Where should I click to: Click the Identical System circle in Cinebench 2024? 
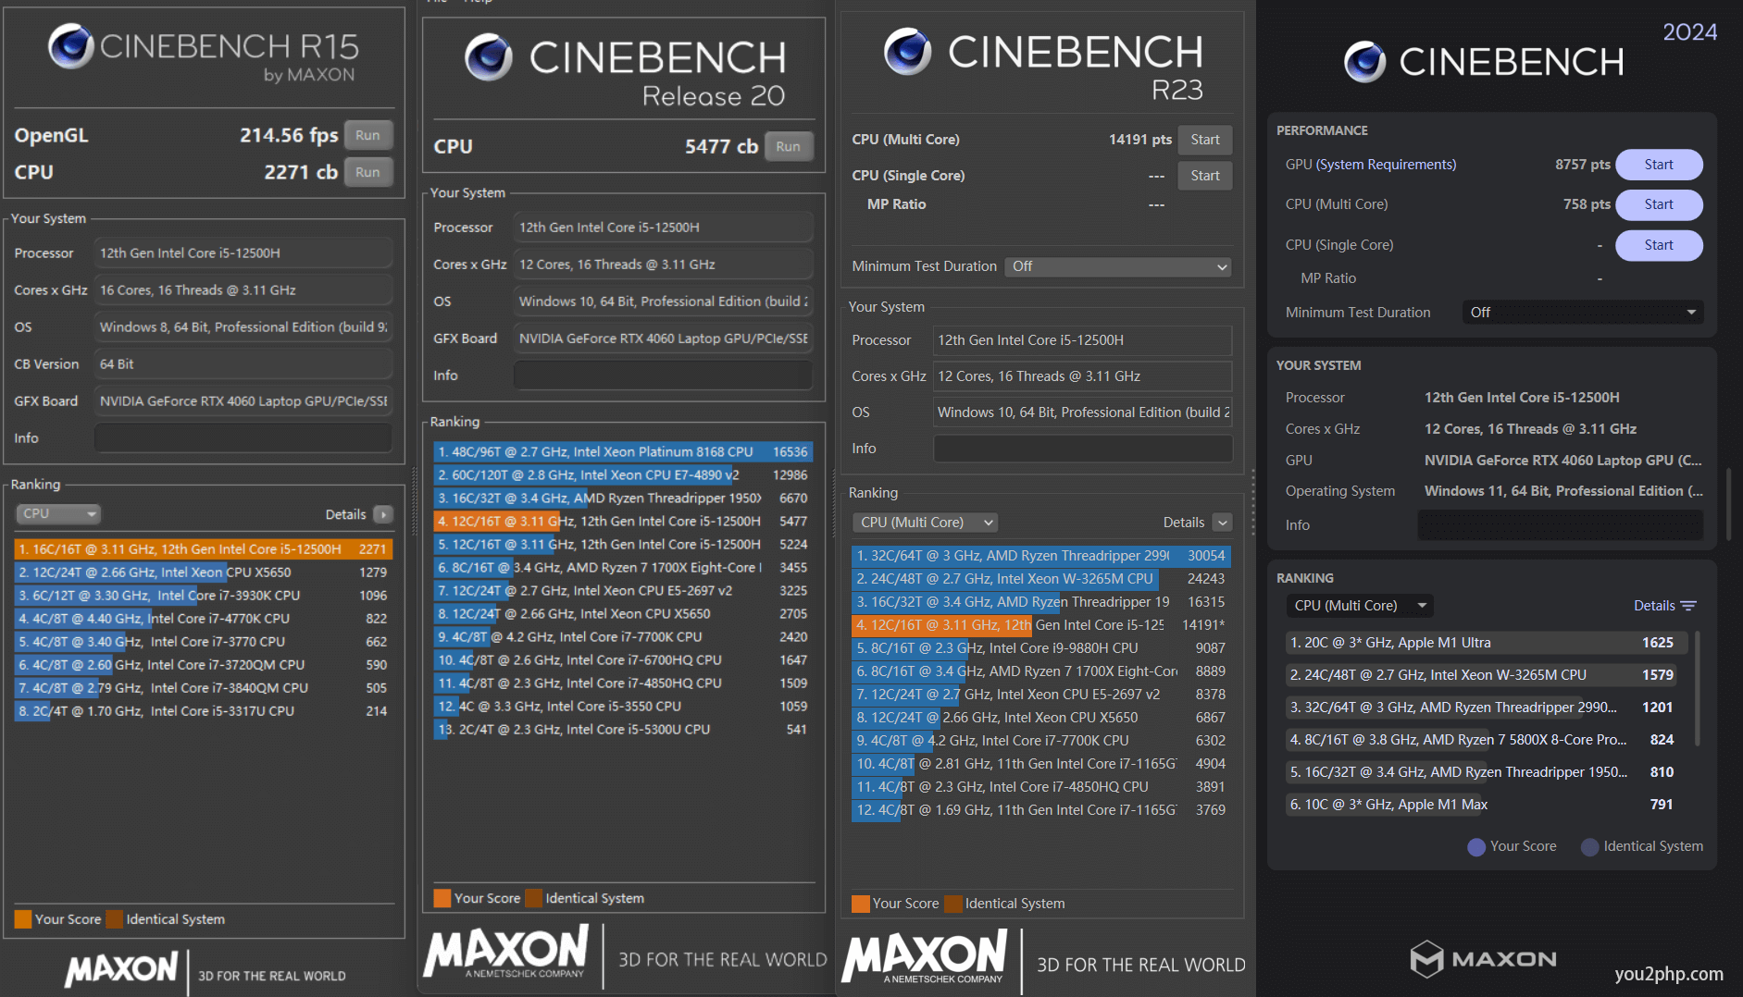point(1589,846)
